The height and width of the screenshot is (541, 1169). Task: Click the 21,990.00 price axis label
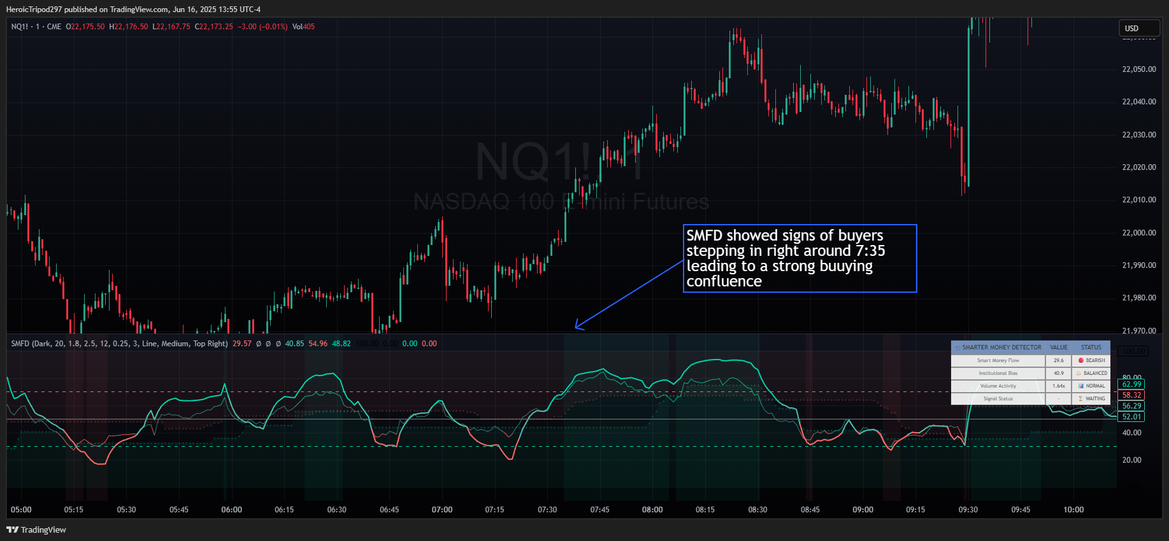[1139, 265]
